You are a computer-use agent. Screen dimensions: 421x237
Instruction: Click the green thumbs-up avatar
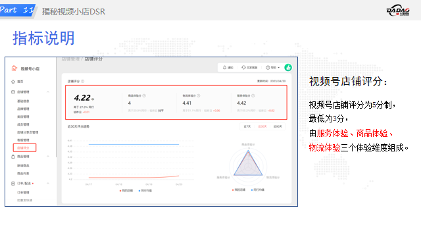[x=288, y=67]
